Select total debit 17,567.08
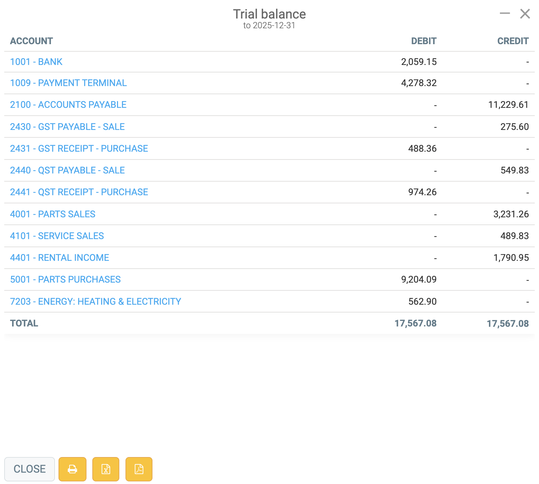The width and height of the screenshot is (539, 484). (415, 323)
